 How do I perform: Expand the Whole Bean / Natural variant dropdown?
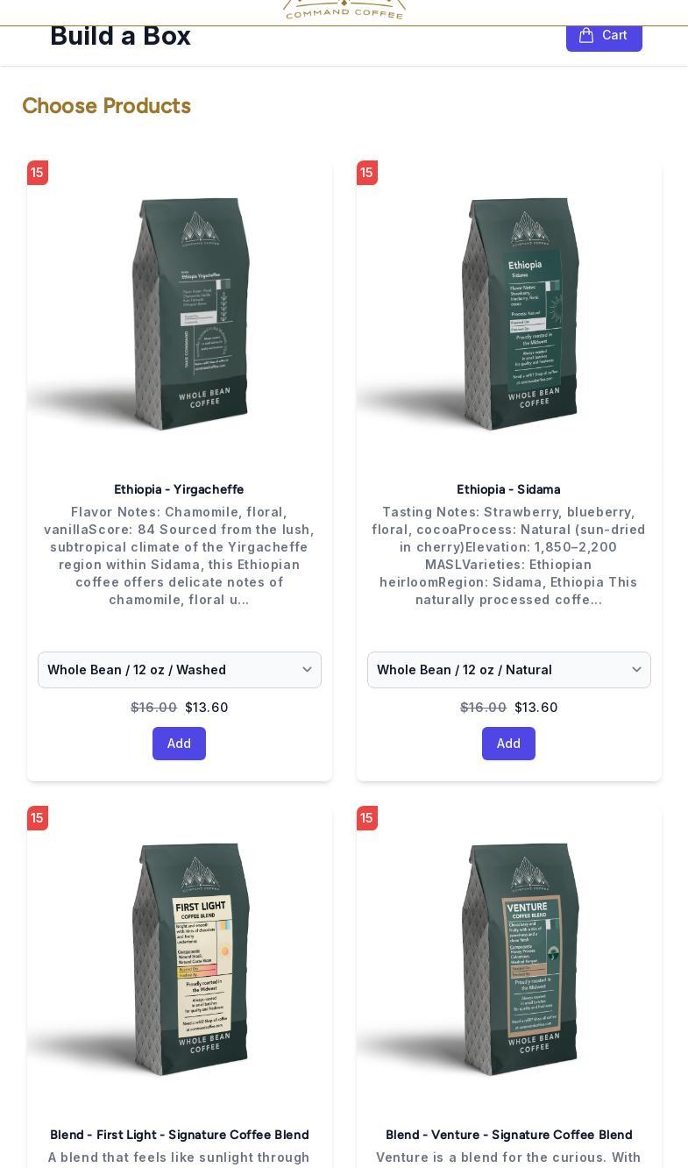[509, 670]
